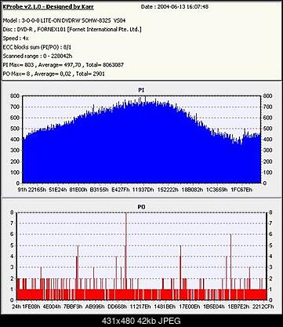Click the "DD668h" PO axis label
Image resolution: width=283 pixels, height=327 pixels.
tap(118, 307)
